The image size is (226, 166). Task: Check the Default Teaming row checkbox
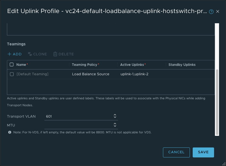pyautogui.click(x=12, y=74)
